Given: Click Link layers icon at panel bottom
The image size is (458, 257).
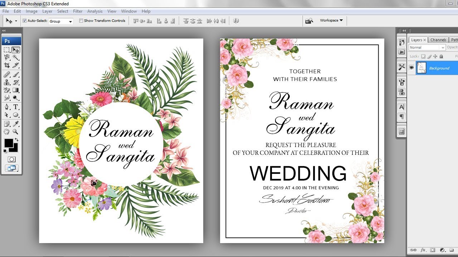Looking at the screenshot, I should coord(413,250).
